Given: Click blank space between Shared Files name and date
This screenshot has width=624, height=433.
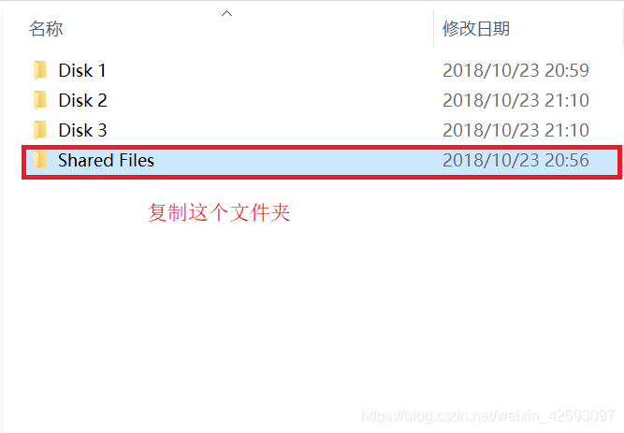Looking at the screenshot, I should pos(298,160).
